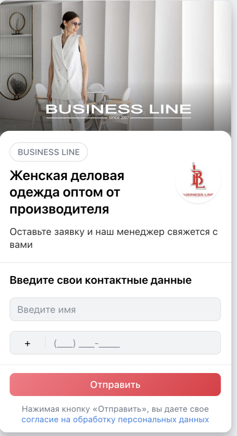Click the "Введите свои контактные данные" section title
The image size is (237, 436).
tap(101, 280)
